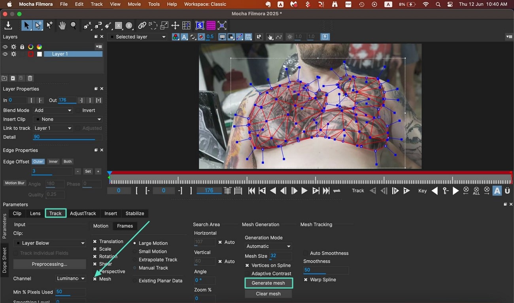Open the Channel Luminance dropdown
514x303 pixels.
tap(71, 278)
